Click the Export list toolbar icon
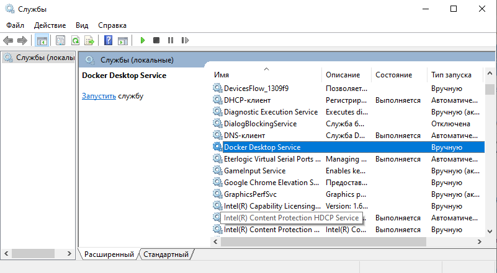Image resolution: width=497 pixels, height=273 pixels. point(89,40)
